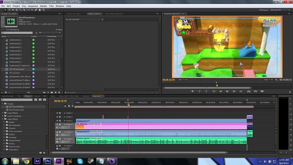Select the Hand tool in toolbar
Viewport: 293px width, 165px height.
point(40,10)
